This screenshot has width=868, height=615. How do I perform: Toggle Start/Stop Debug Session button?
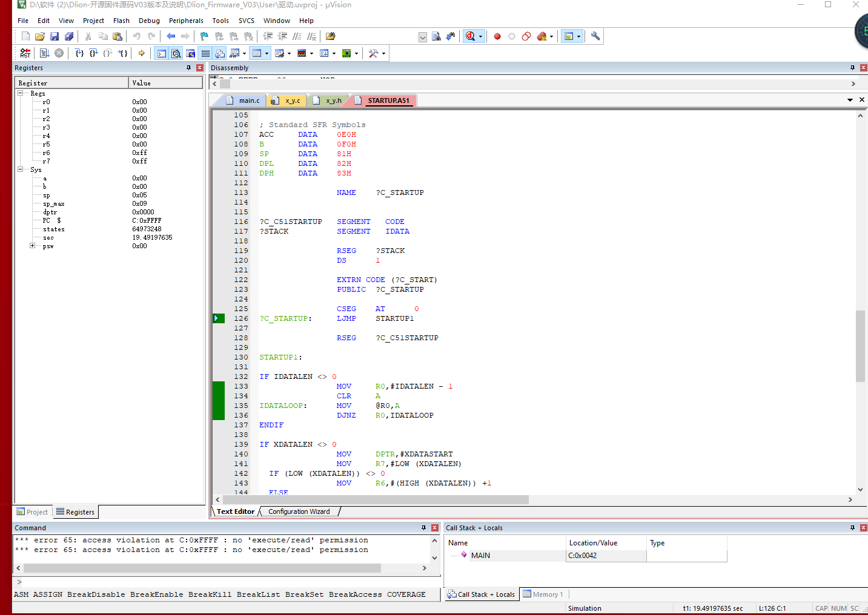470,36
